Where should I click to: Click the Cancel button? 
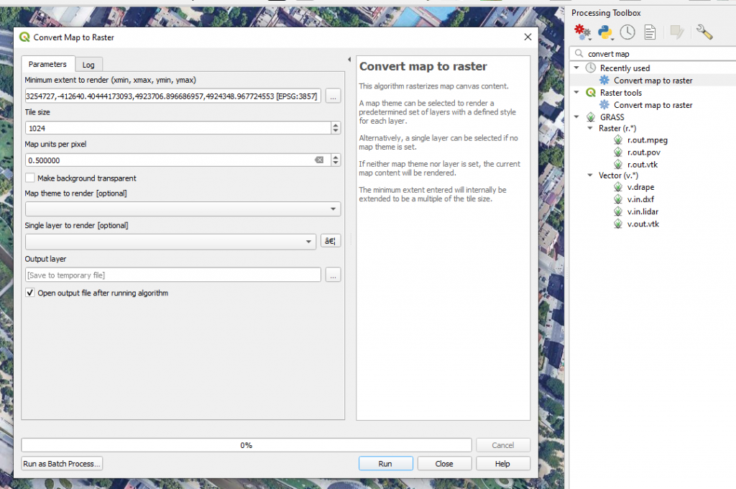coord(502,445)
